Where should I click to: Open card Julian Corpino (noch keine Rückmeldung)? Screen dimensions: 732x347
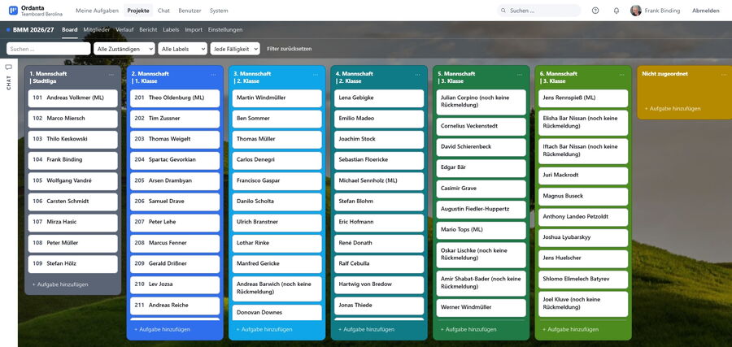481,102
